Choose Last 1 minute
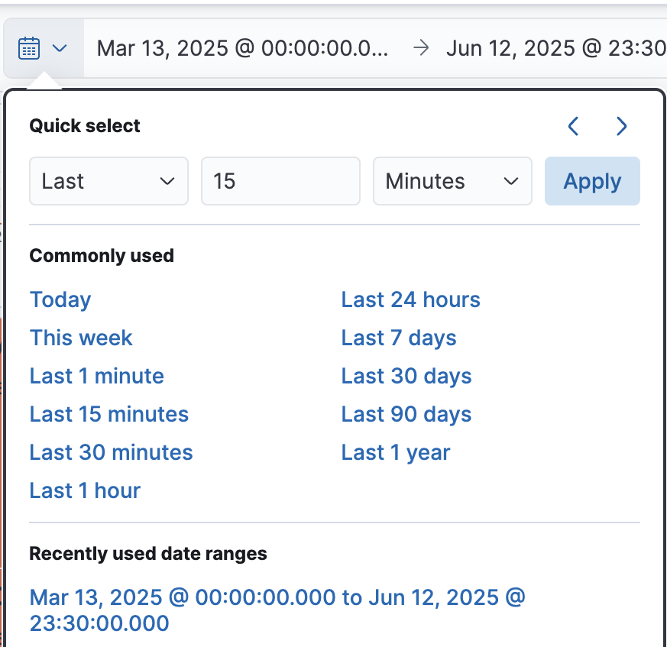This screenshot has height=647, width=667. coord(97,377)
